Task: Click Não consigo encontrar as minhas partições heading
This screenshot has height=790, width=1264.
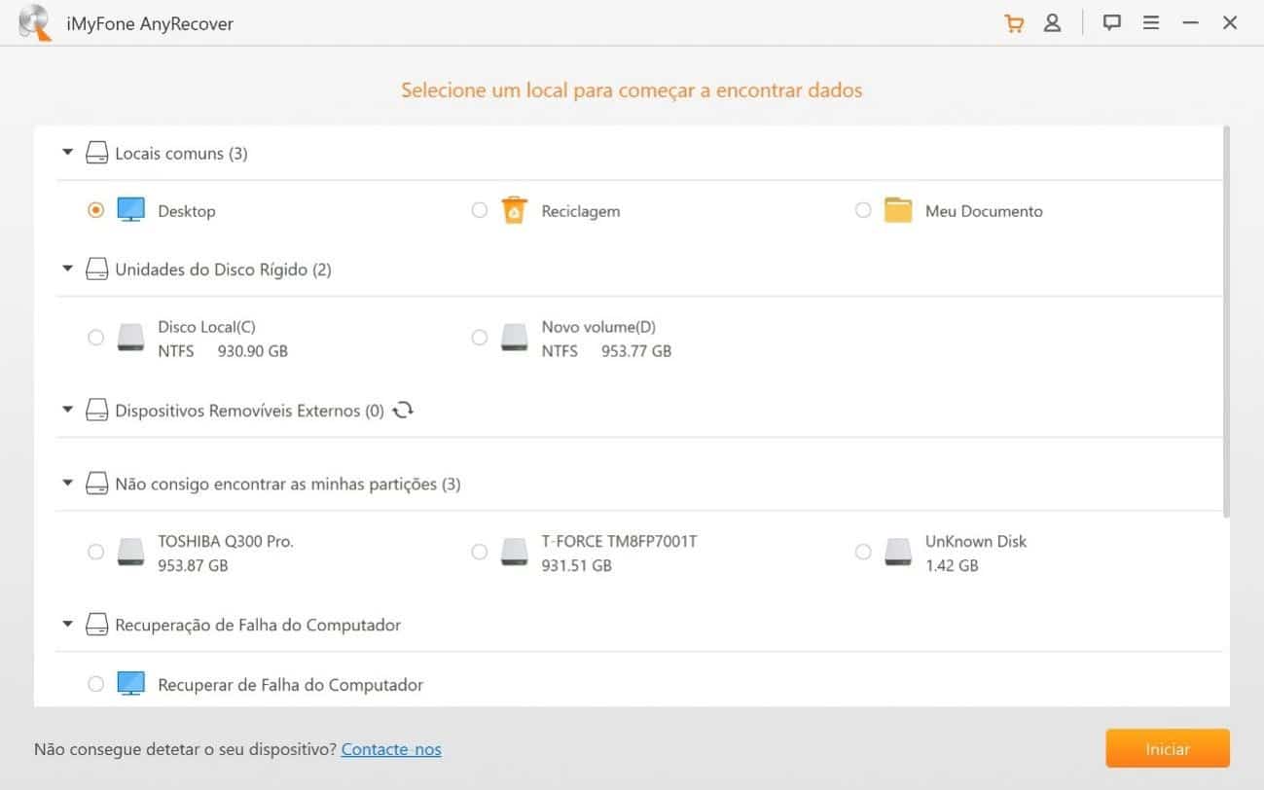Action: 288,484
